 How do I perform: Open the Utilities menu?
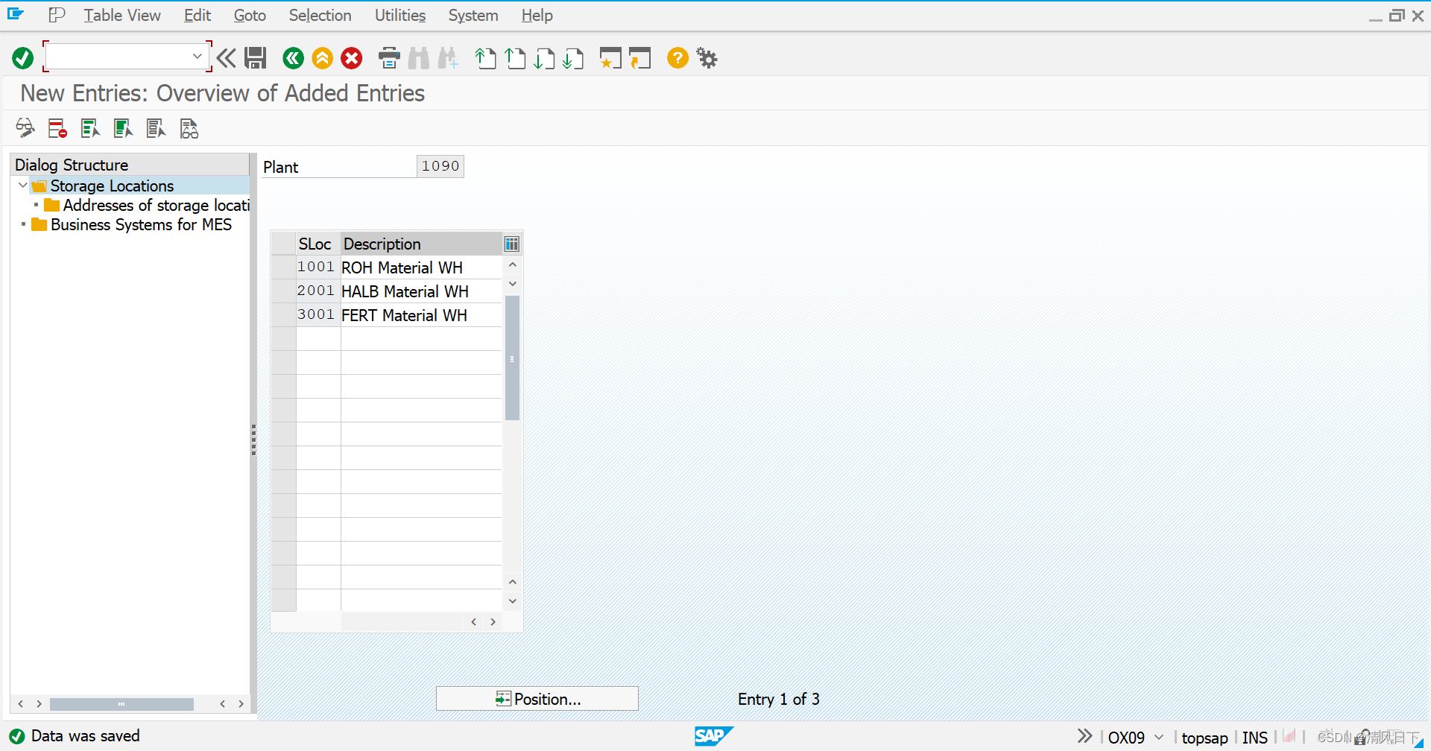click(400, 16)
